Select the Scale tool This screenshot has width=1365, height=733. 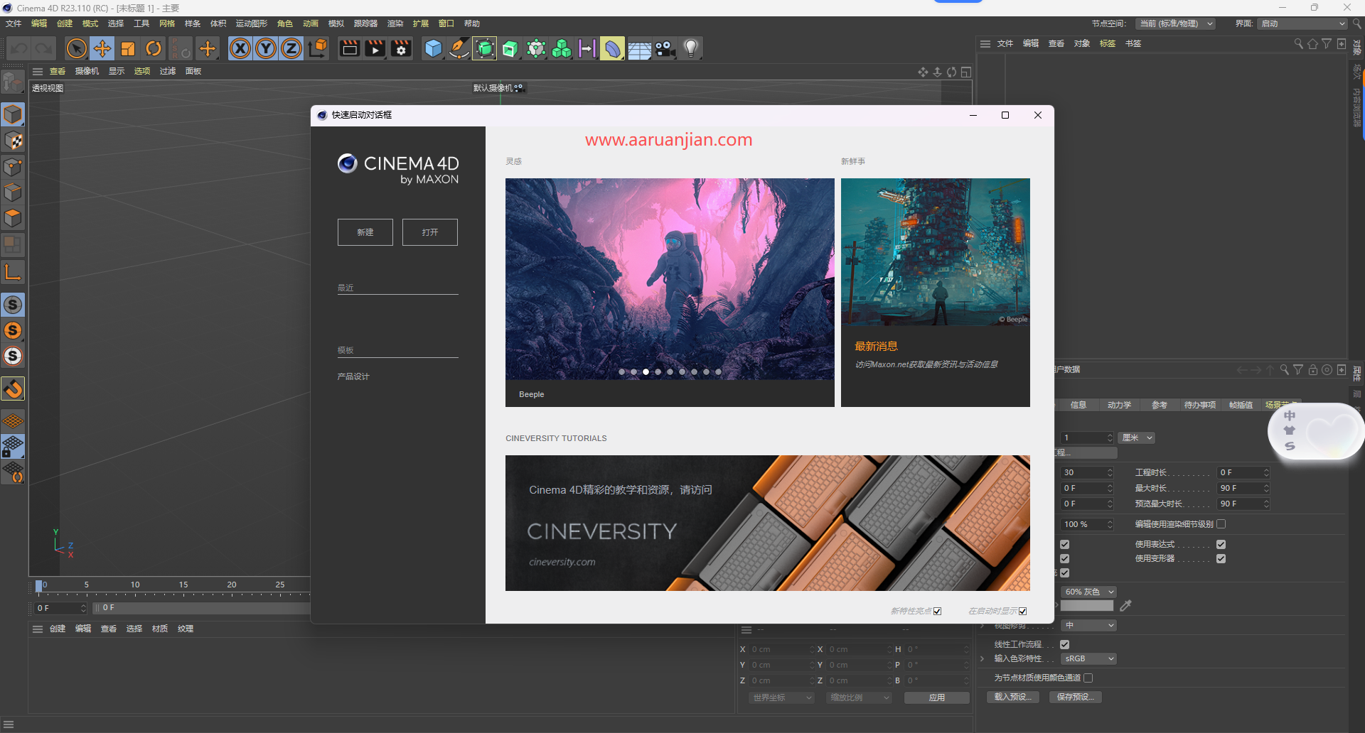(x=128, y=48)
